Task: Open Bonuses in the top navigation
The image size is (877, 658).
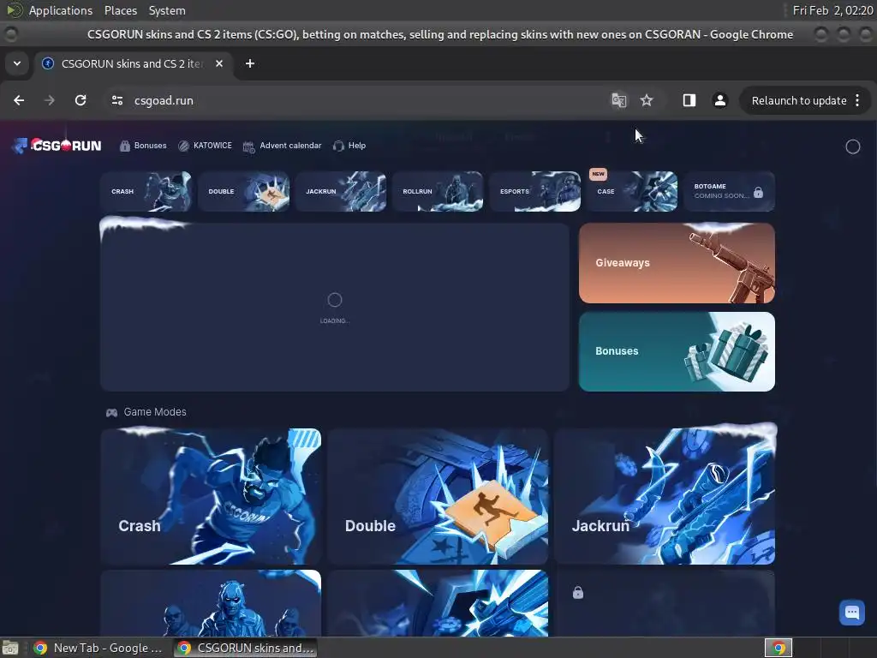Action: [143, 146]
